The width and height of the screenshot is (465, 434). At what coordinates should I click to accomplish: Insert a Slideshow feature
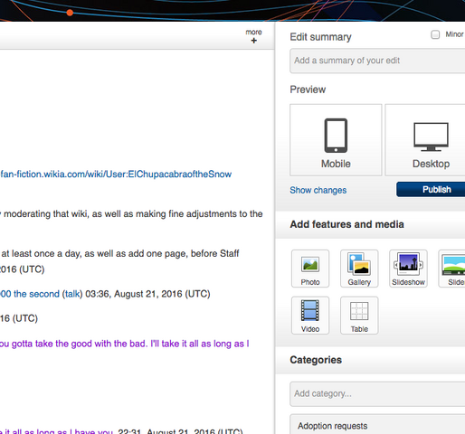tap(408, 269)
